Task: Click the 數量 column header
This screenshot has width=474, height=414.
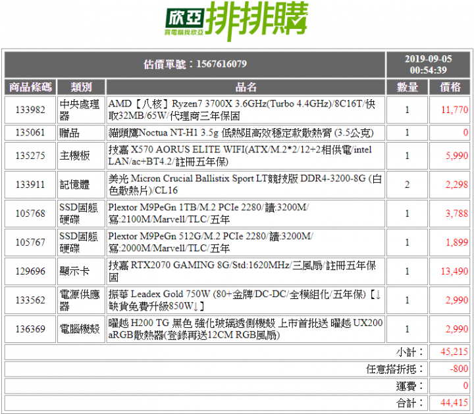Action: pyautogui.click(x=408, y=87)
